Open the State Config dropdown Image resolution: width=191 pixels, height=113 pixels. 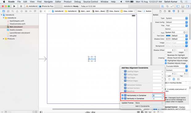coord(176,22)
